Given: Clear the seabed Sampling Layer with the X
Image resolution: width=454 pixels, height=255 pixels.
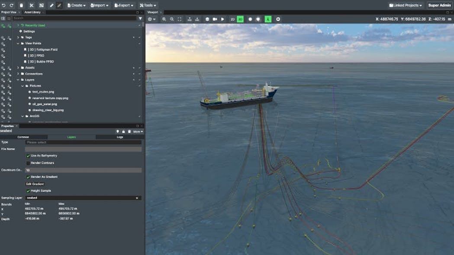Looking at the screenshot, I should 138,197.
